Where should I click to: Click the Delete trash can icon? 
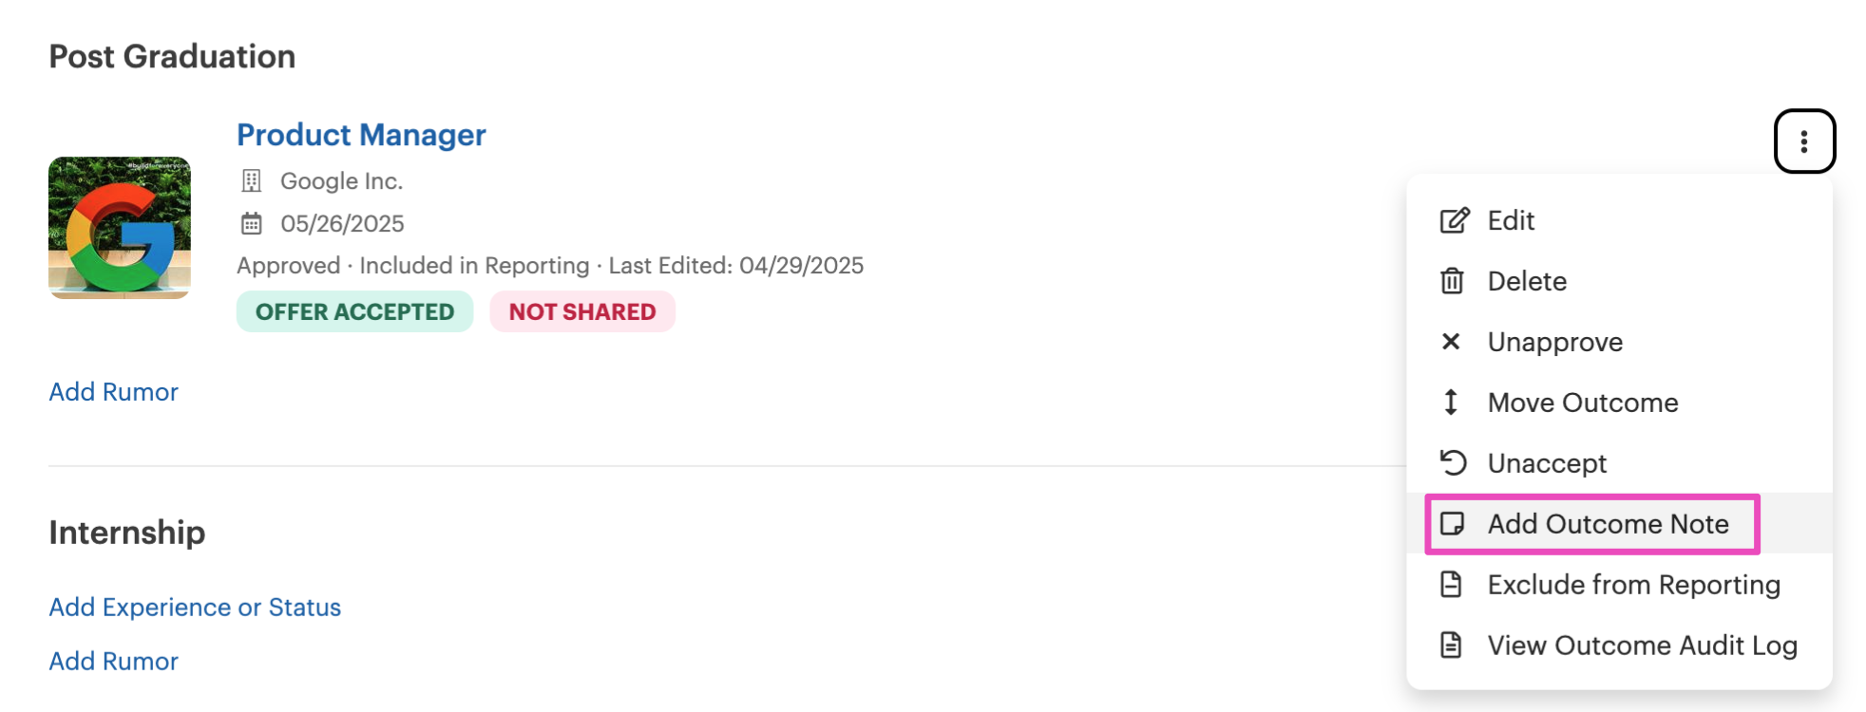[1452, 281]
